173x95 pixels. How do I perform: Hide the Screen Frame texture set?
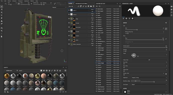click(96, 63)
